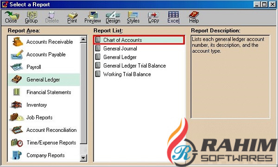The width and height of the screenshot is (278, 167).
Task: Select the Company Reports building icon
Action: click(x=17, y=155)
